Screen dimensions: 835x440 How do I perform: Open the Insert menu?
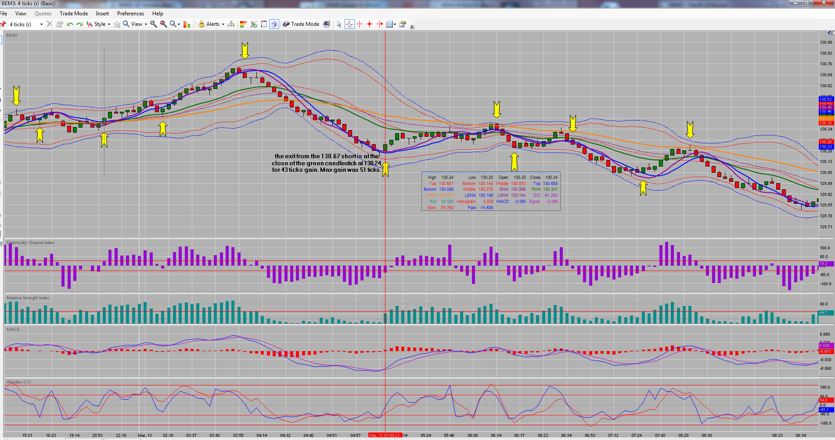coord(102,14)
